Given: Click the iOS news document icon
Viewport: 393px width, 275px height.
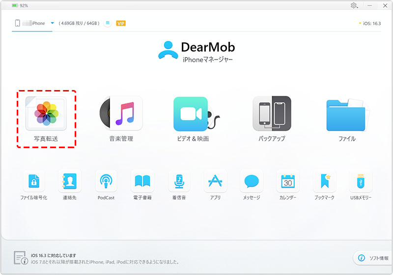Looking at the screenshot, I should tap(21, 258).
